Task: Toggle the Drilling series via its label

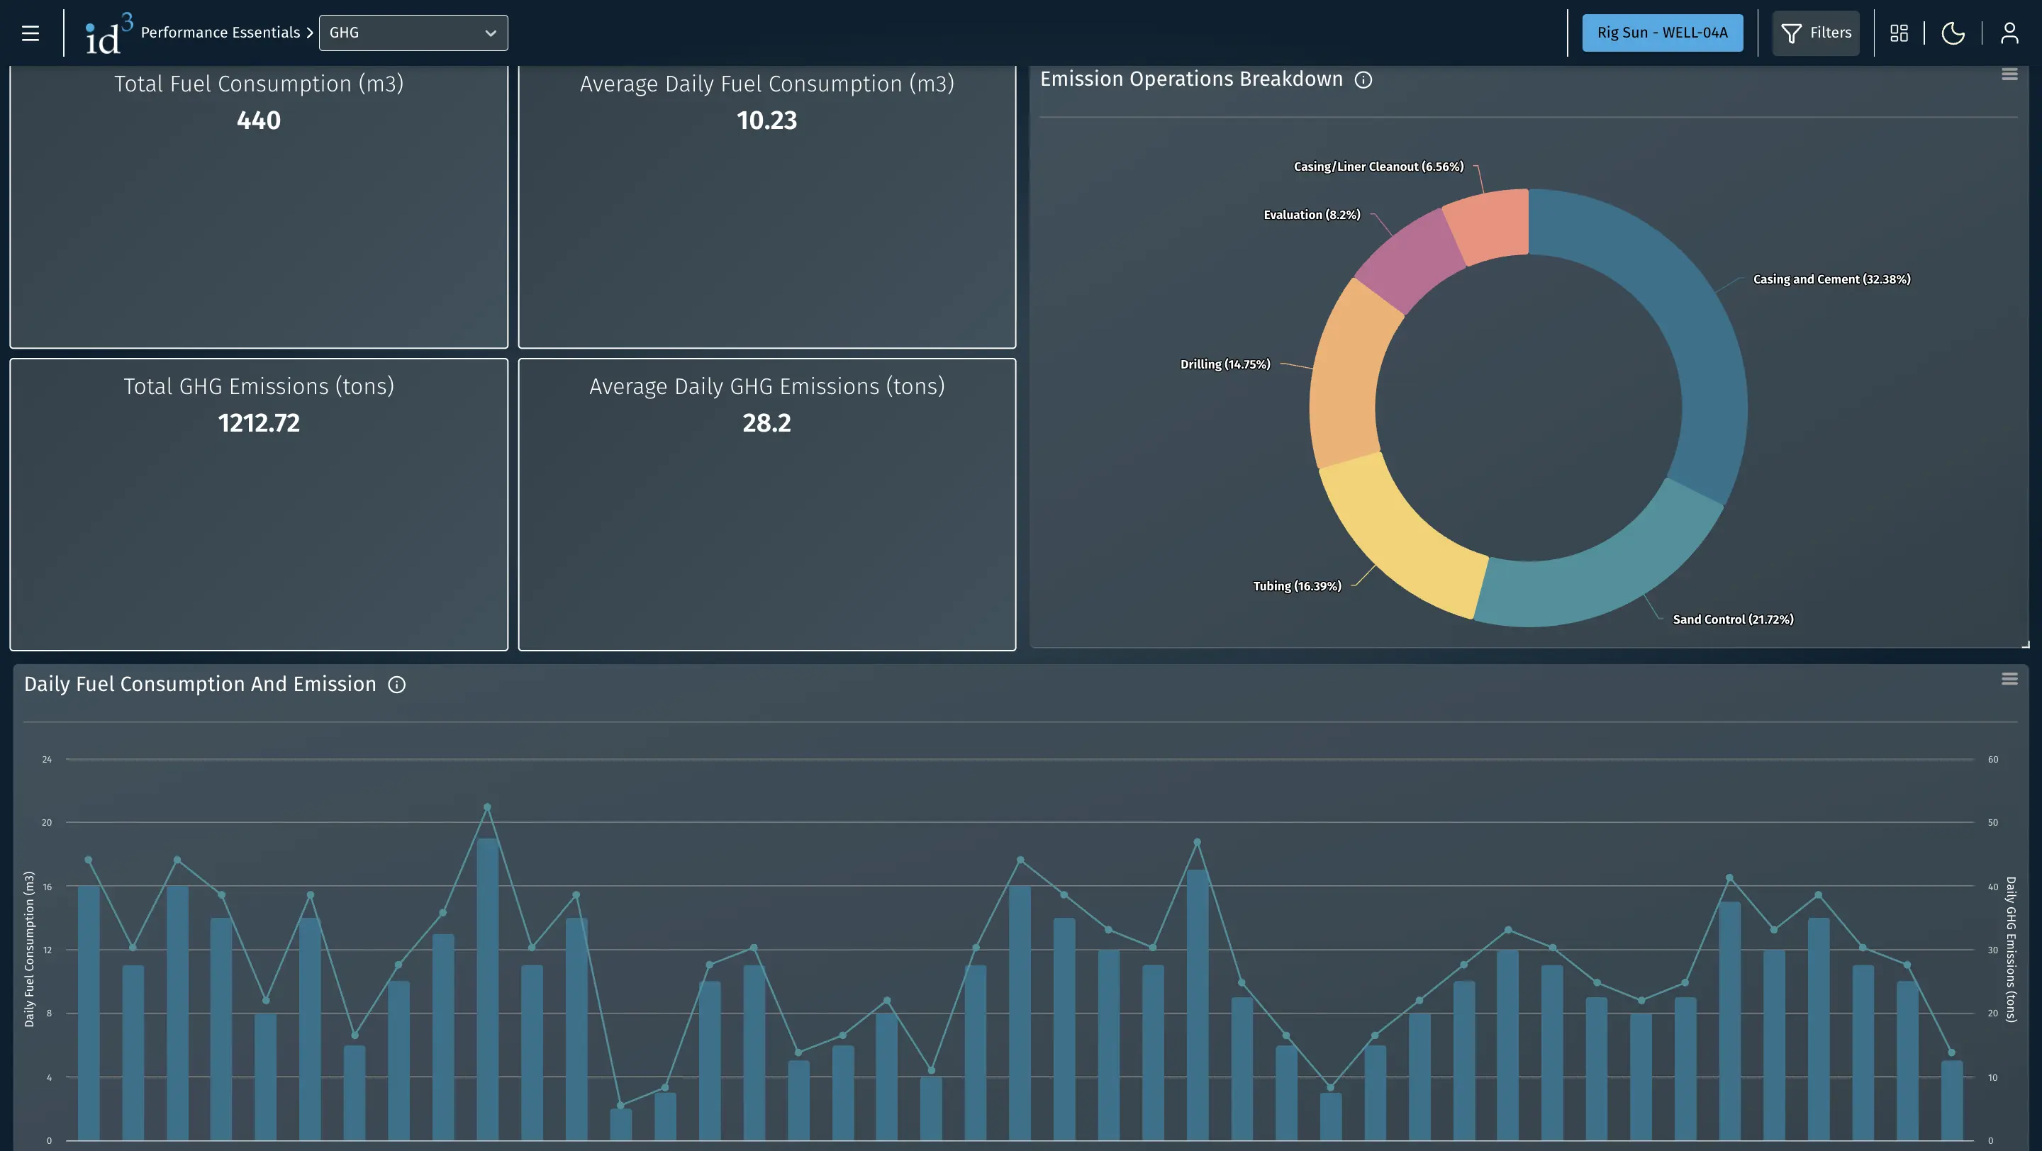Action: click(x=1224, y=364)
